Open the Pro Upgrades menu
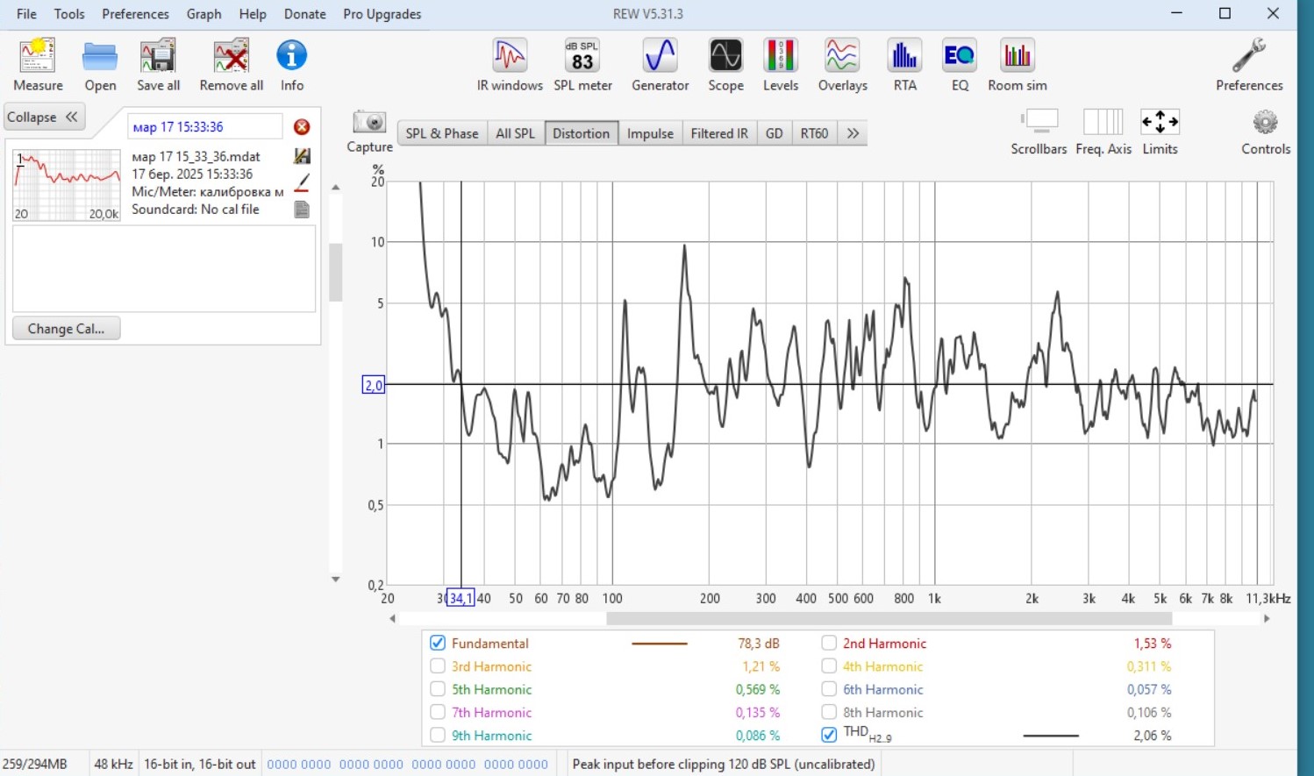This screenshot has height=776, width=1314. (382, 14)
